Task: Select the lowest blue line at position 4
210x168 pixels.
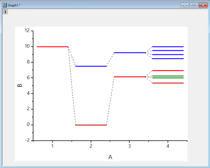Action: [x=168, y=58]
